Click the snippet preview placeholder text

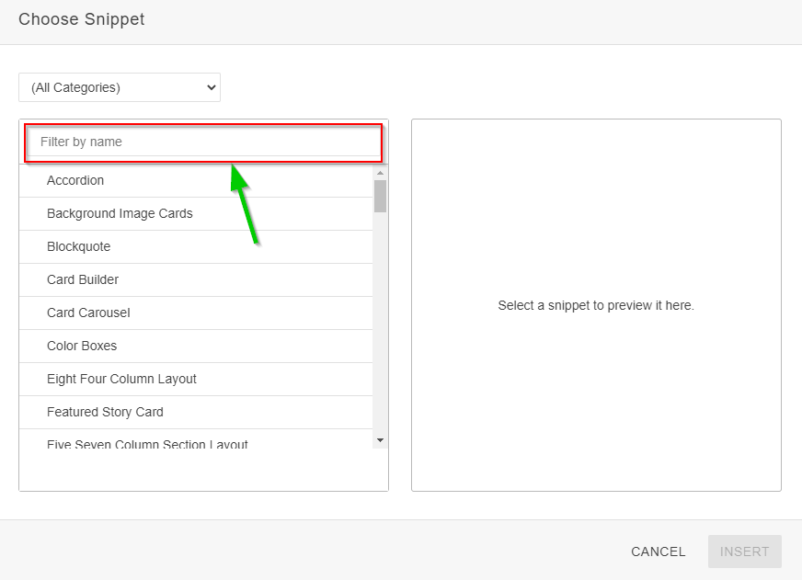[596, 305]
